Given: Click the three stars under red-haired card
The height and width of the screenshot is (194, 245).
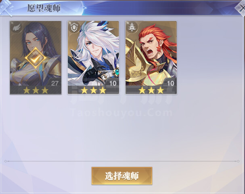Looking at the screenshot, I should (x=151, y=90).
